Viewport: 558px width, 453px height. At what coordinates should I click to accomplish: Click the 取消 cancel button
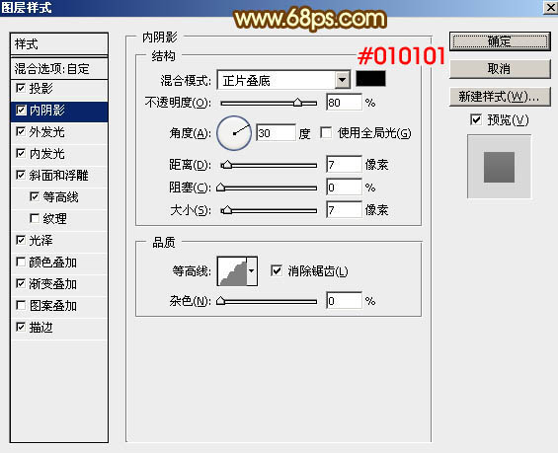tap(500, 69)
